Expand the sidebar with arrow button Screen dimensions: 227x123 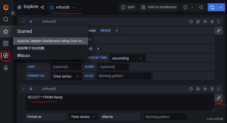(13, 13)
